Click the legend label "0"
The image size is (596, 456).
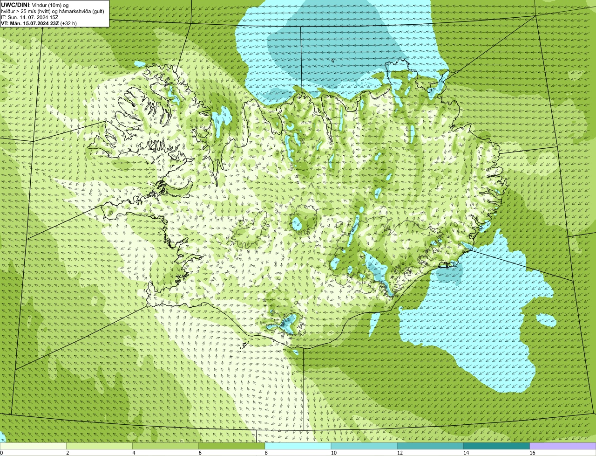tap(2, 453)
